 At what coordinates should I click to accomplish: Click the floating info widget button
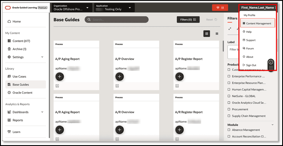(x=270, y=62)
